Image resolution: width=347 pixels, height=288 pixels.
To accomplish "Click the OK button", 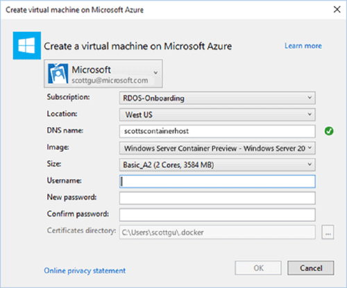I will pos(258,268).
